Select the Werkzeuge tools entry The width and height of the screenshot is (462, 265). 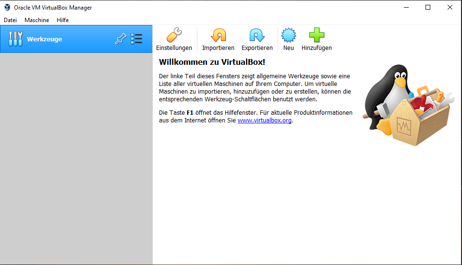point(76,39)
